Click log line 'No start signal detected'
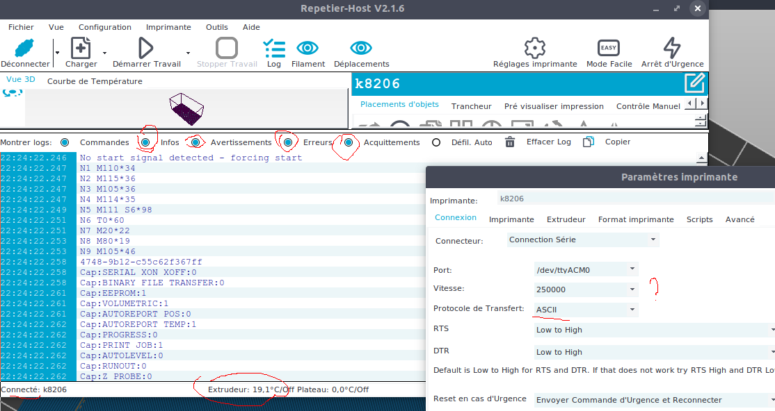Image resolution: width=775 pixels, height=411 pixels. click(191, 158)
